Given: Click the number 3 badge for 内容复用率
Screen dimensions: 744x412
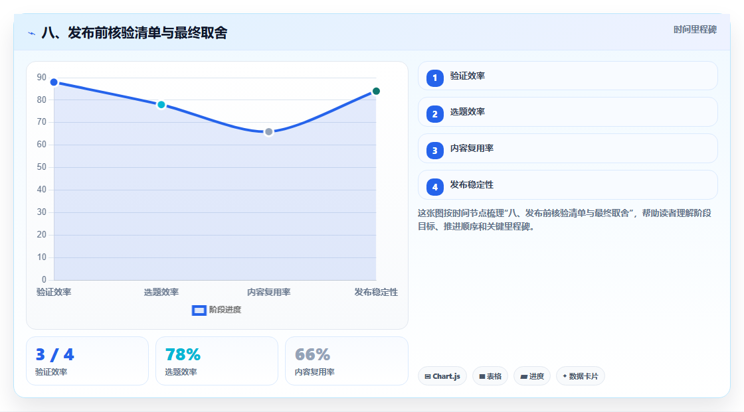Looking at the screenshot, I should (434, 151).
